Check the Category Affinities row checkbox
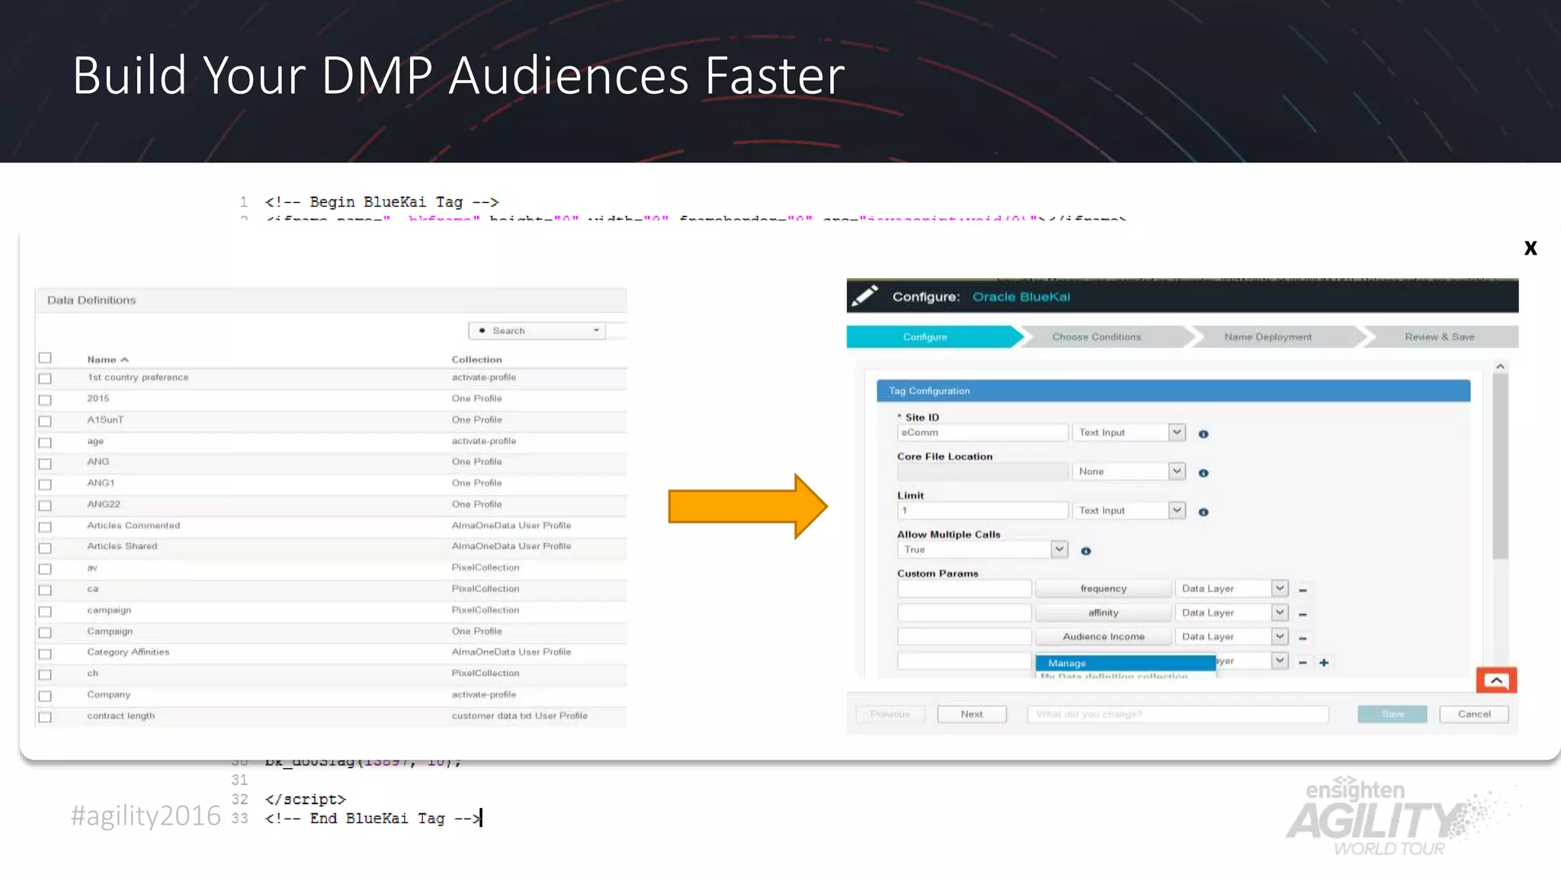 45,653
